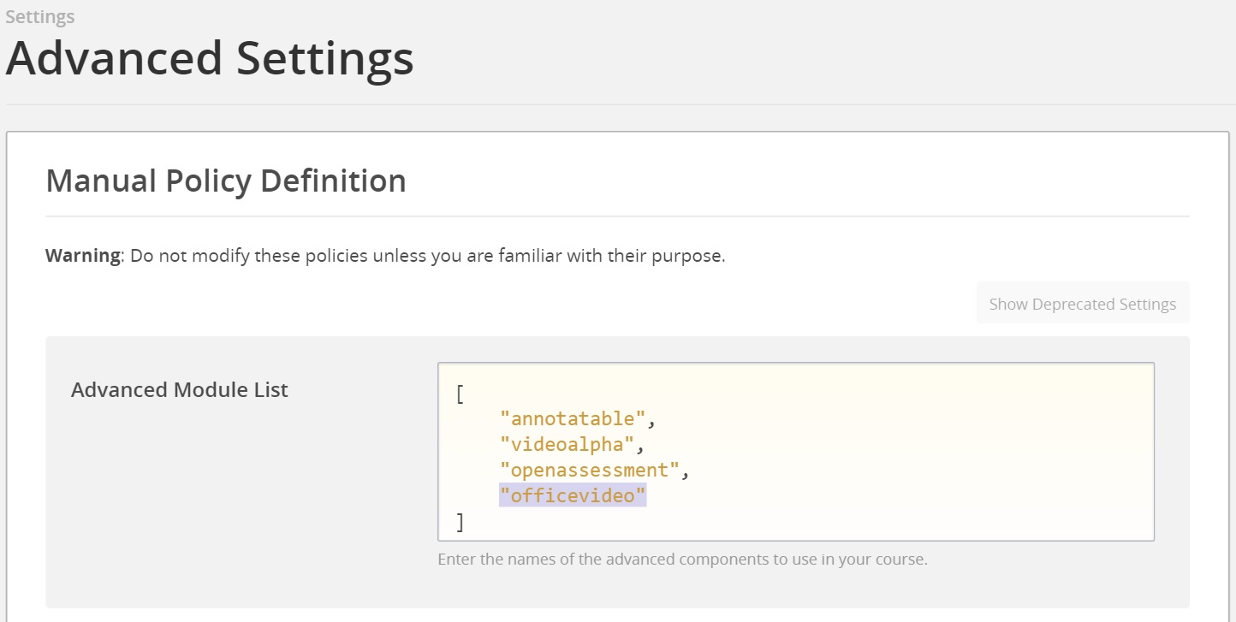Click the Advanced Module List label
Screen dimensions: 1236x622
pos(180,390)
